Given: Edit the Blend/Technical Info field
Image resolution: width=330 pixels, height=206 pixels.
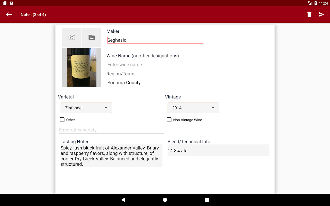Looking at the screenshot, I should click(218, 151).
